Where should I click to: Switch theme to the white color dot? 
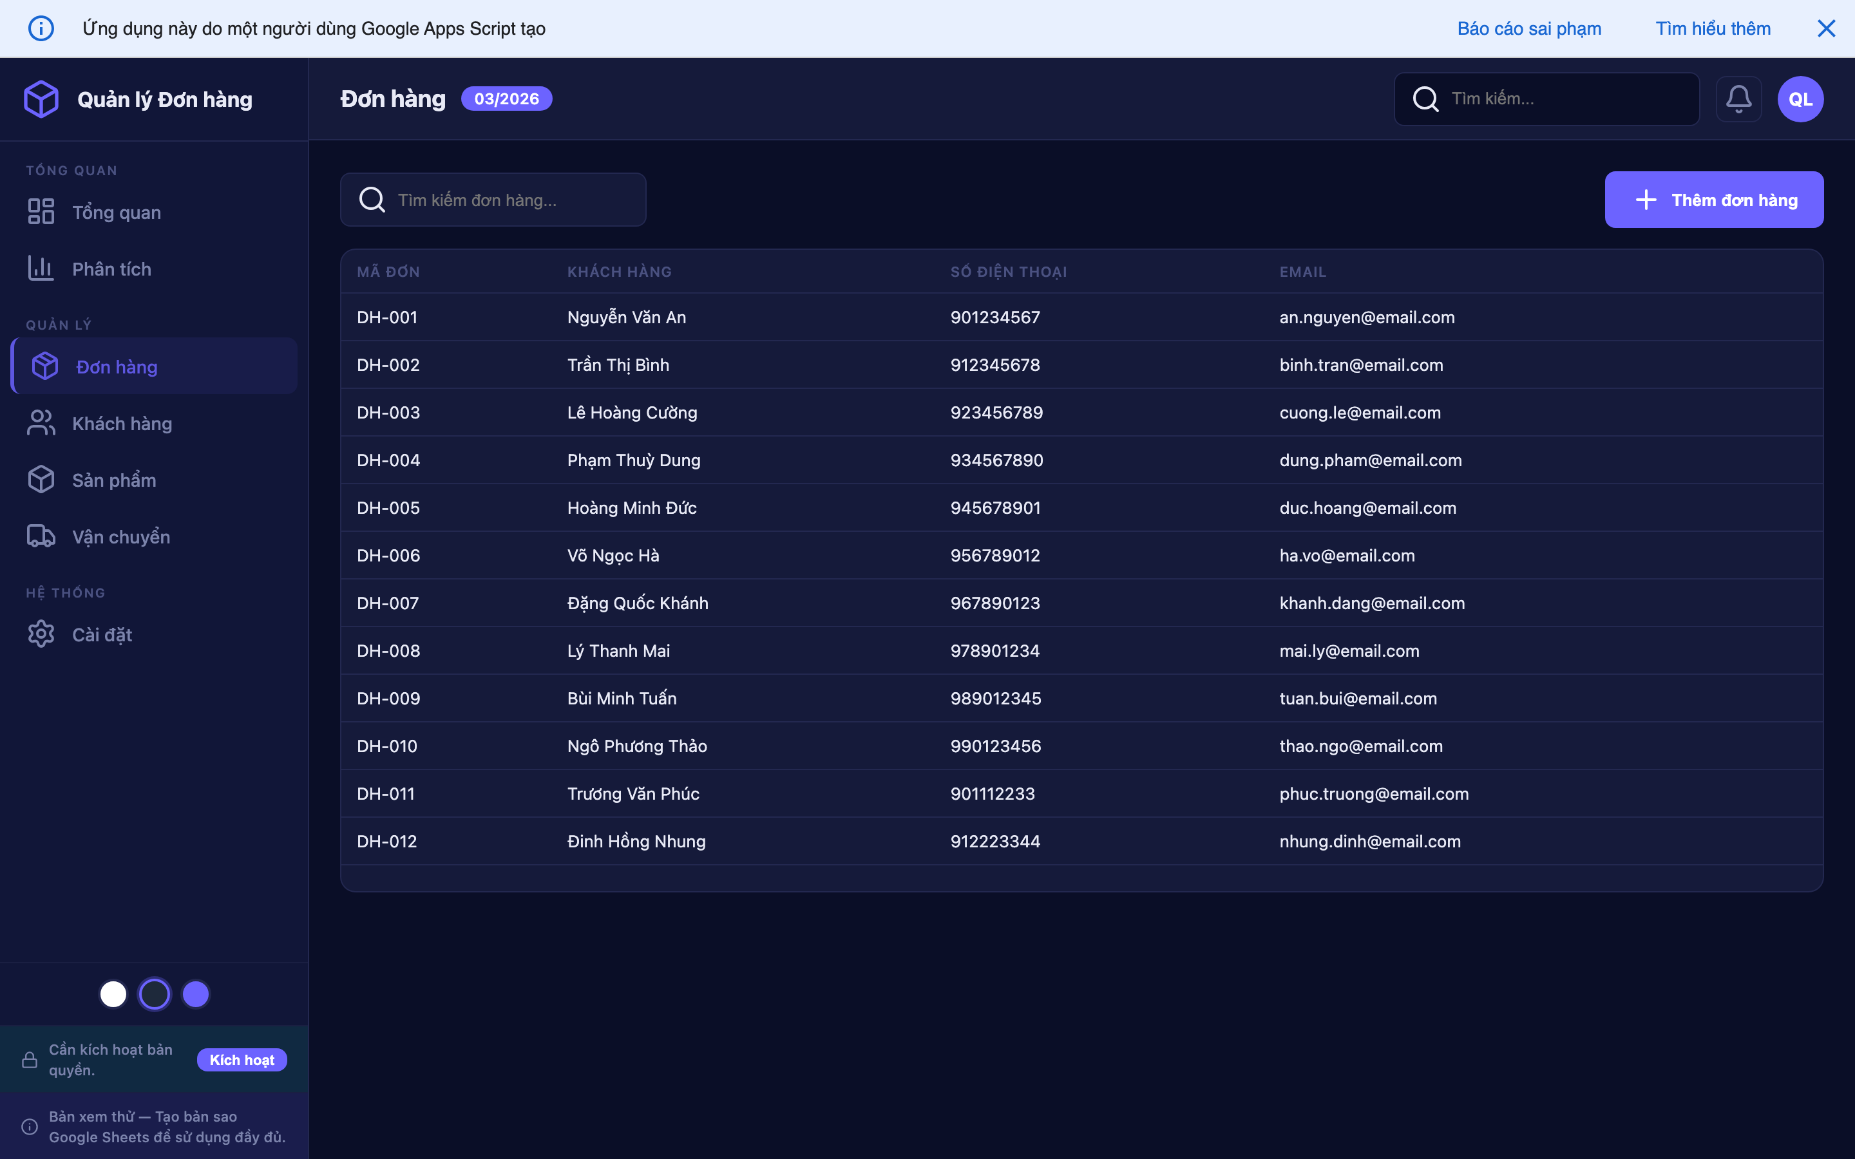pyautogui.click(x=113, y=993)
